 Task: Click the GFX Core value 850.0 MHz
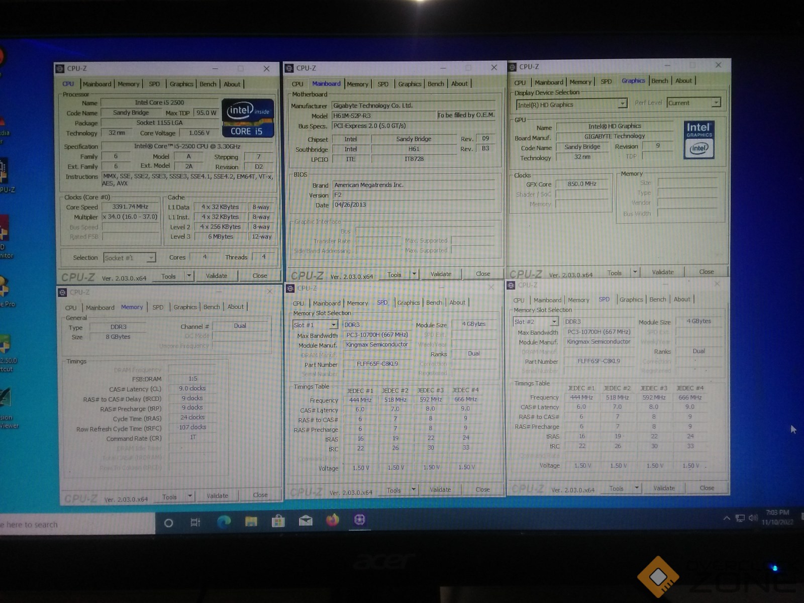click(582, 184)
